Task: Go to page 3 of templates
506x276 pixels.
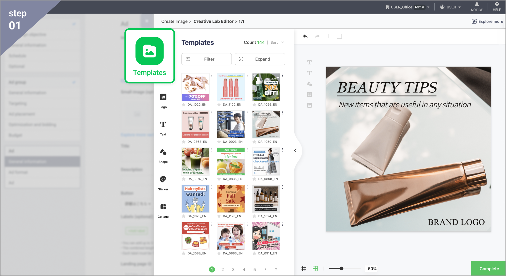Action: click(x=233, y=269)
